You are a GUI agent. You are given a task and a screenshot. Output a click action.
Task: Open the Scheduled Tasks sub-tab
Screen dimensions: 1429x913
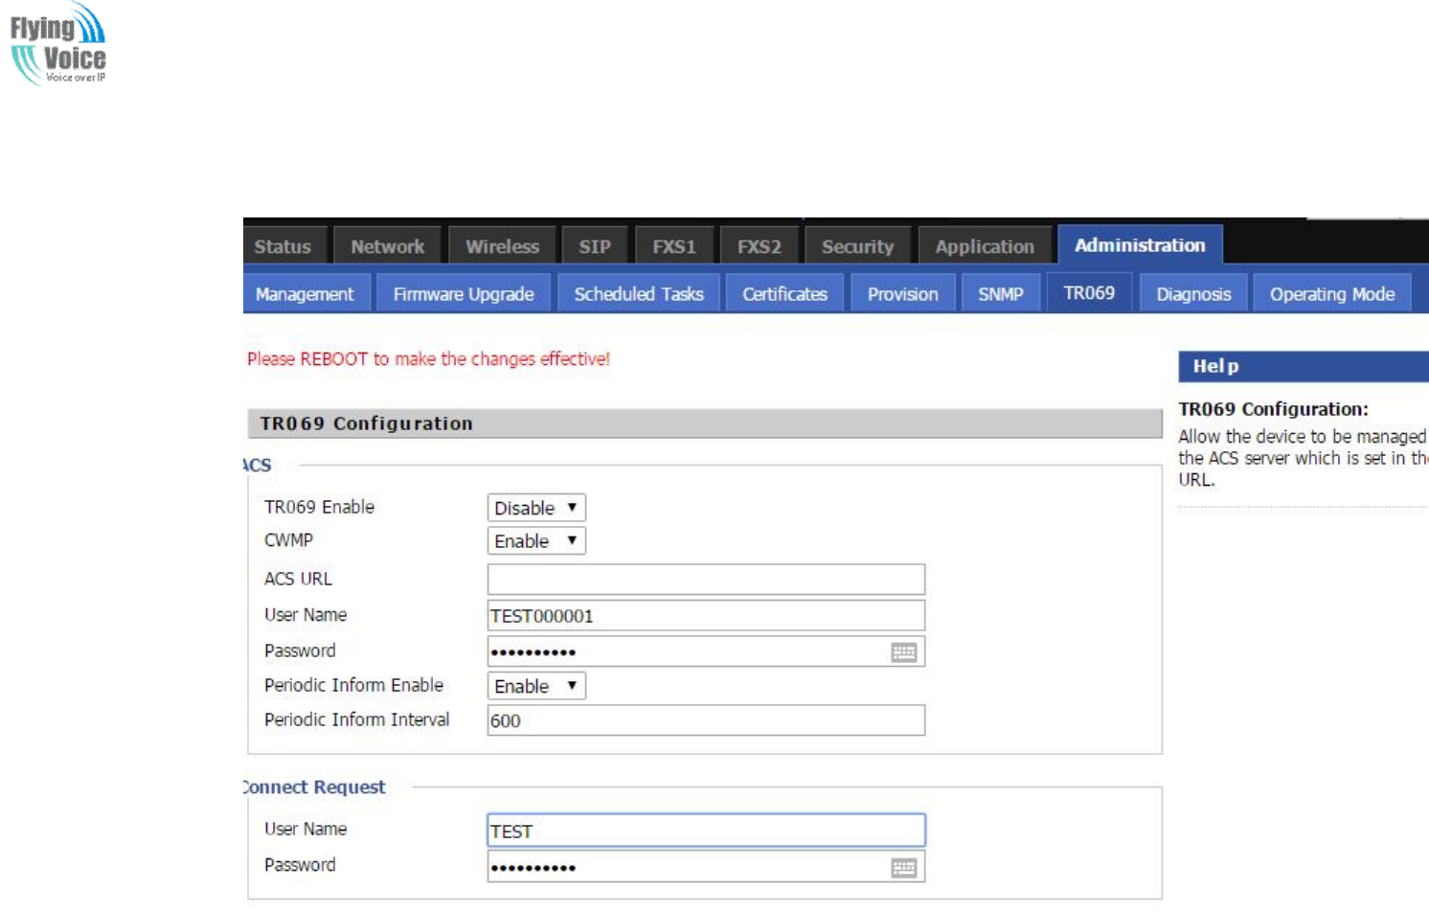tap(639, 294)
